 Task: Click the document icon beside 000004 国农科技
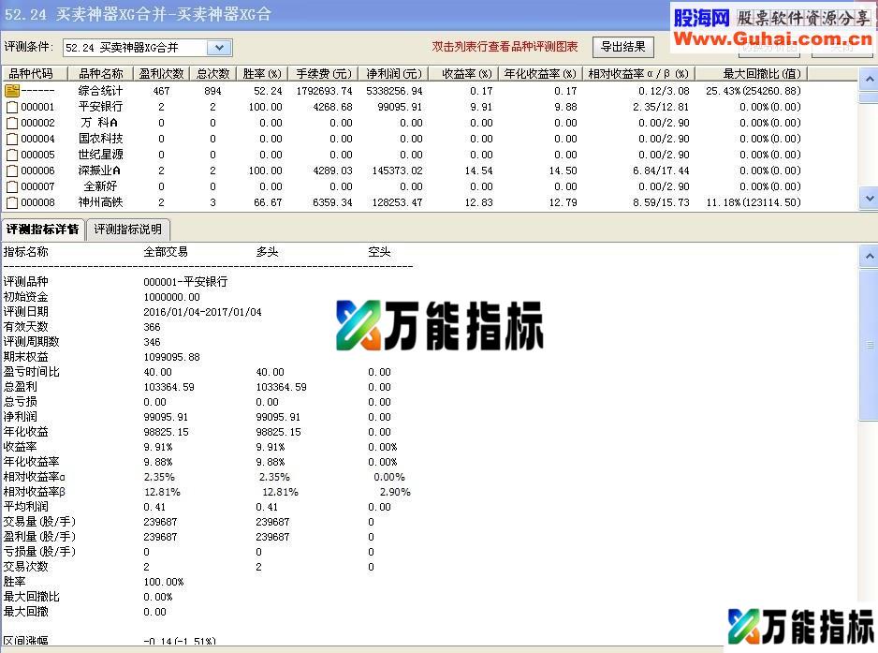[13, 138]
